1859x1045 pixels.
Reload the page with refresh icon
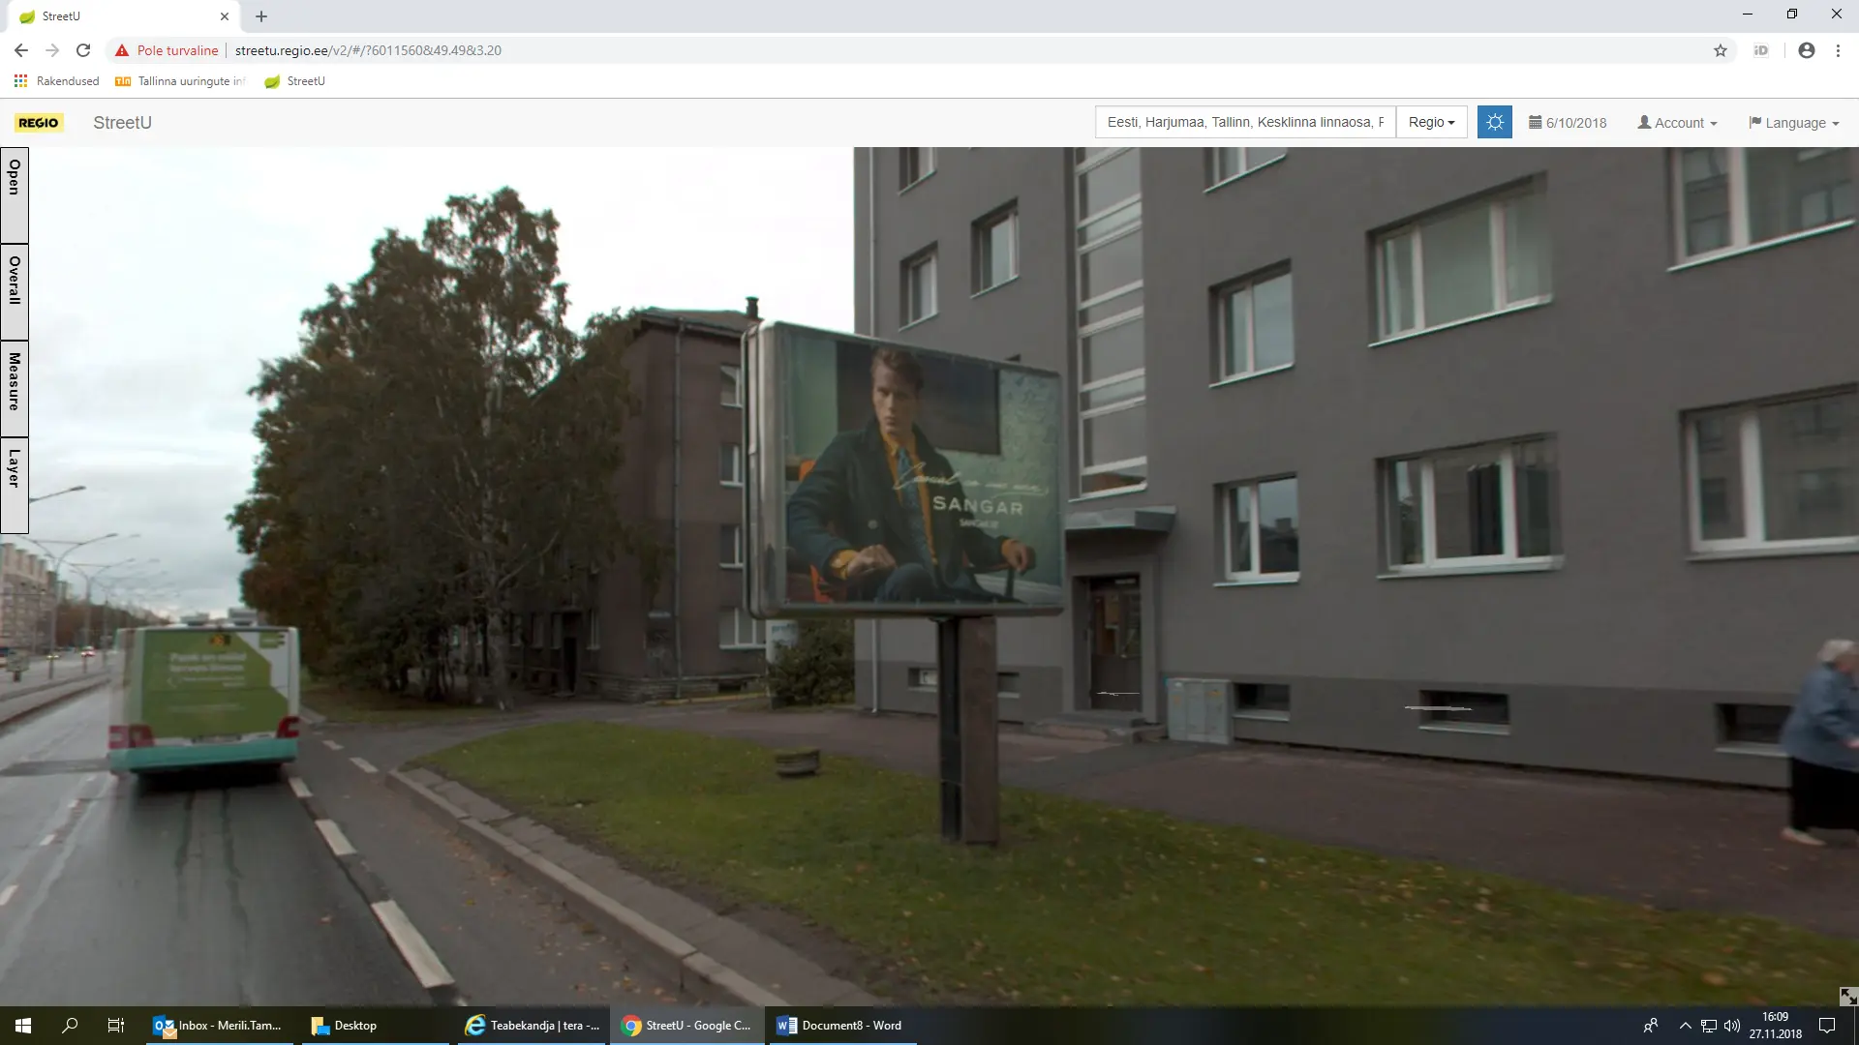point(83,50)
